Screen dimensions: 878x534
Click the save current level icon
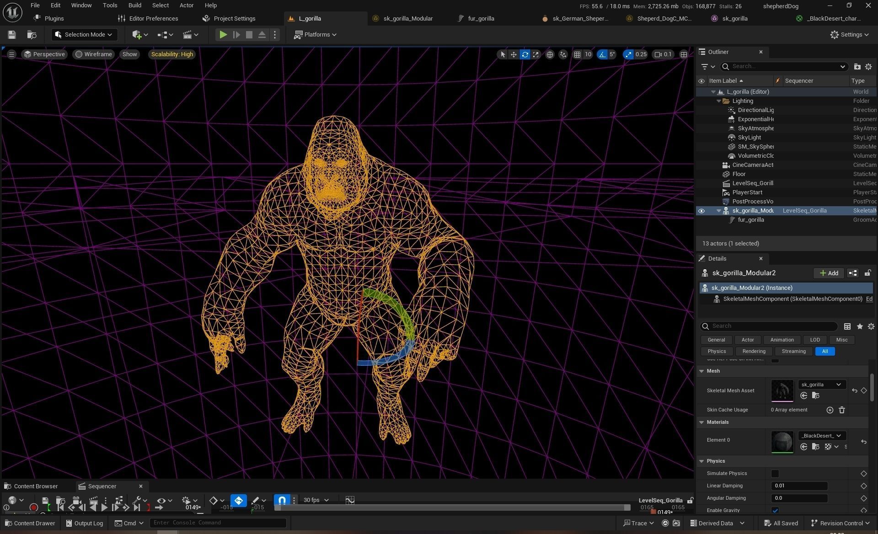[12, 35]
